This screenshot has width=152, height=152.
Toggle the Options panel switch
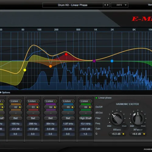click(0, 92)
